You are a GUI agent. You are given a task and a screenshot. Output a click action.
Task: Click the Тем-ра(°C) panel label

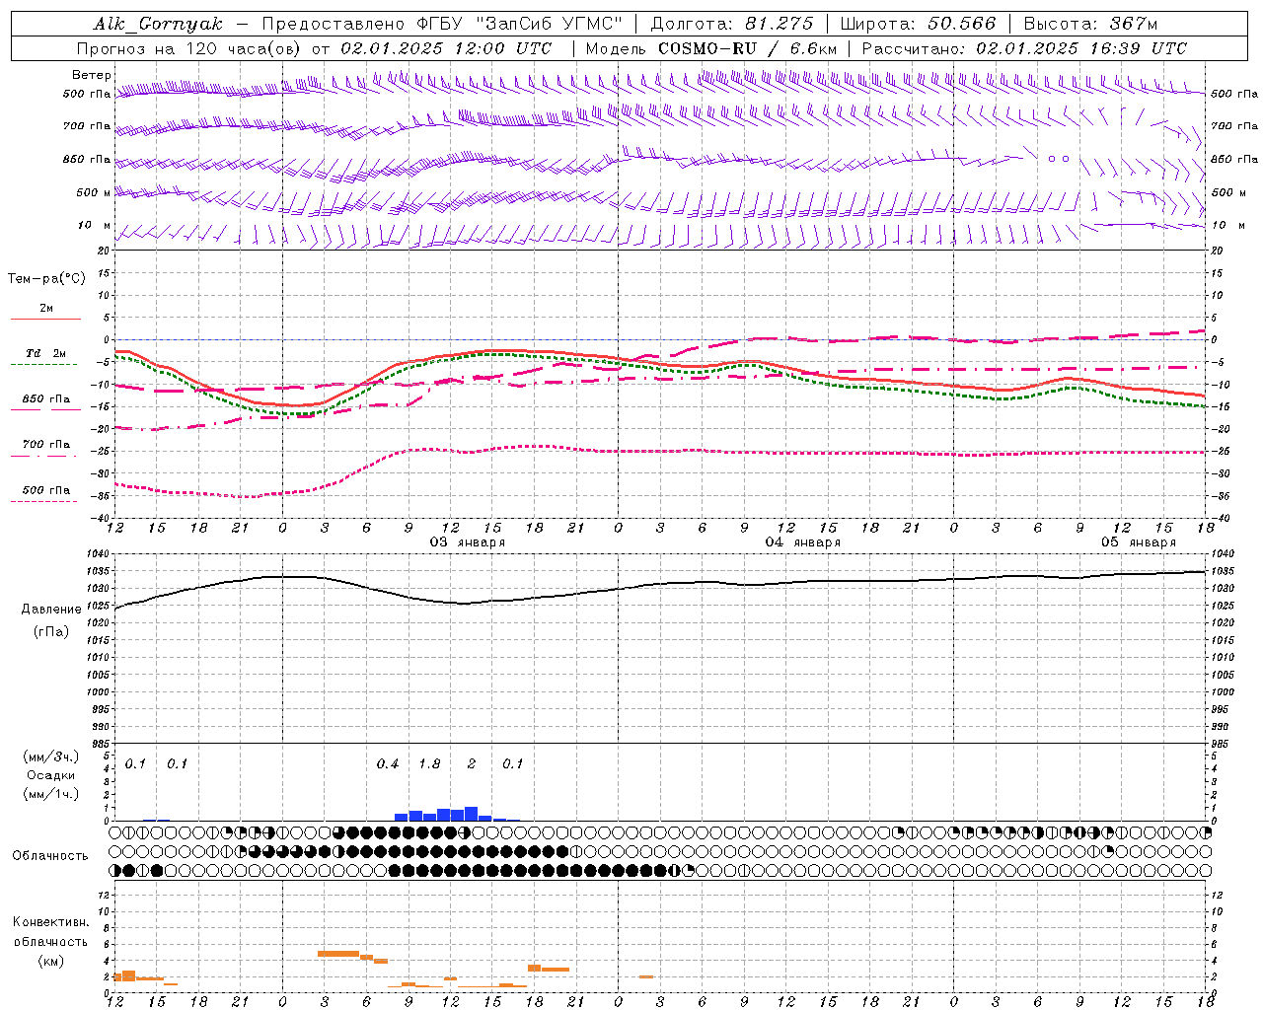[x=46, y=279]
